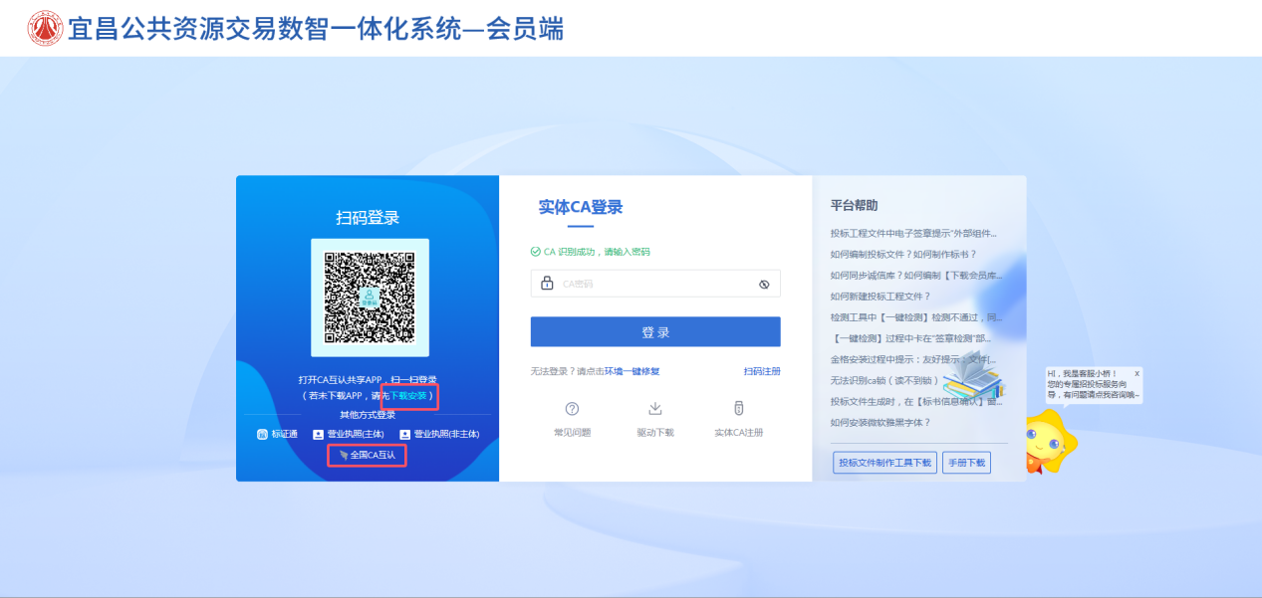Open the 扫码注册 link
Screen dimensions: 1262x598
coord(761,371)
